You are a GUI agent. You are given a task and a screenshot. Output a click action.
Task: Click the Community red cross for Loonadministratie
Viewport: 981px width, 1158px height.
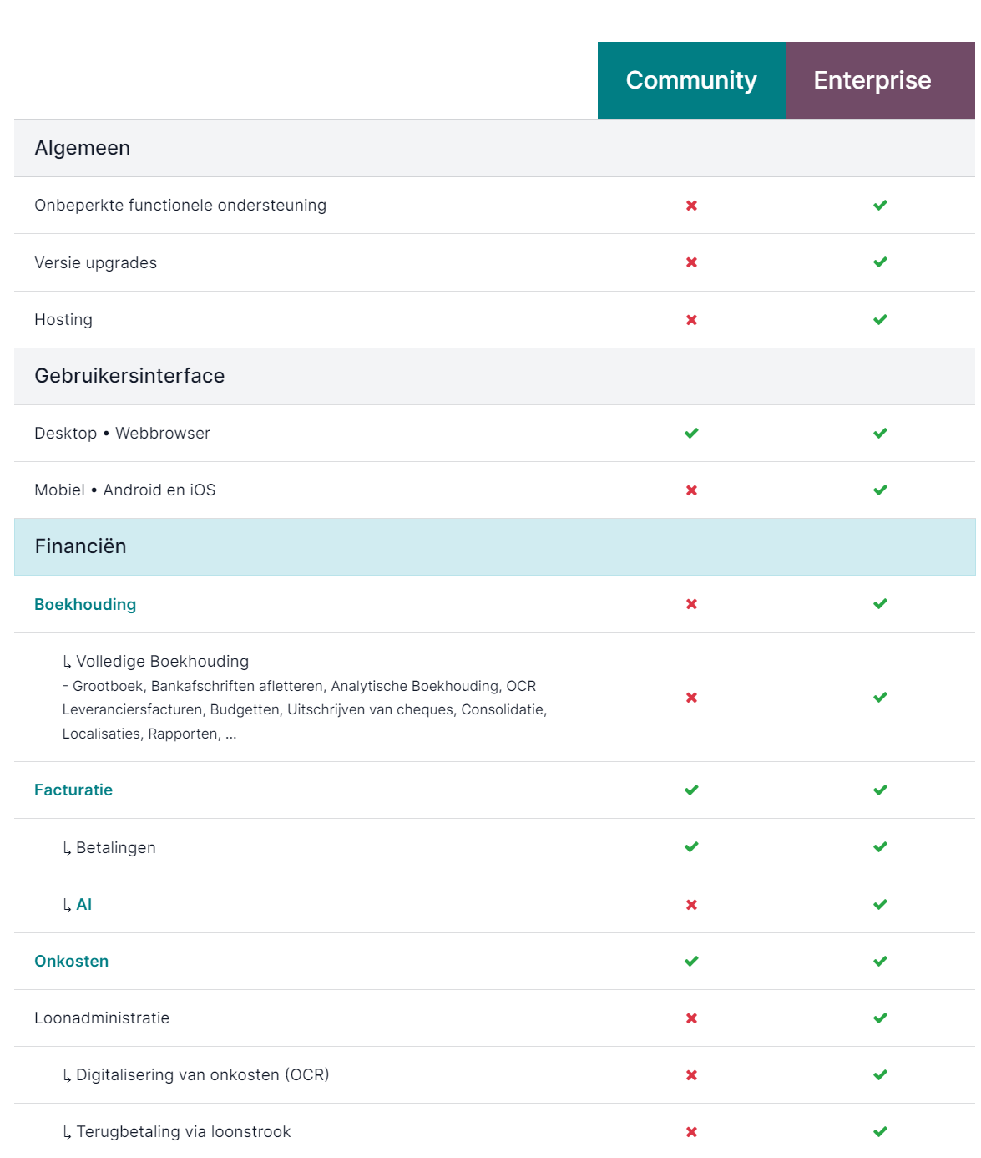point(691,1018)
